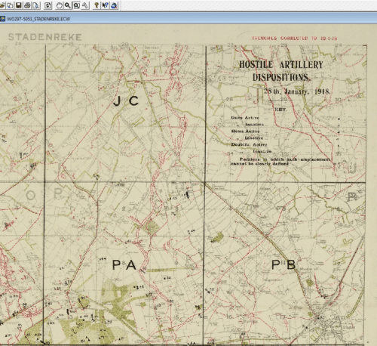Select the magnifier zoom tool
The width and height of the screenshot is (377, 346).
[x=68, y=5]
